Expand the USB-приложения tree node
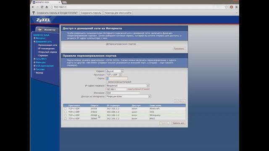The width and height of the screenshot is (269, 151). pos(34,66)
